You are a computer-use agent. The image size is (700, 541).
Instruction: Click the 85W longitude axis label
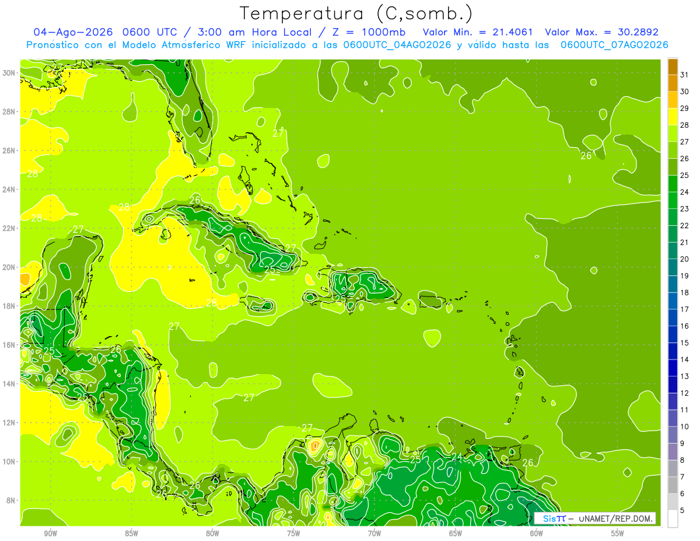pyautogui.click(x=131, y=534)
